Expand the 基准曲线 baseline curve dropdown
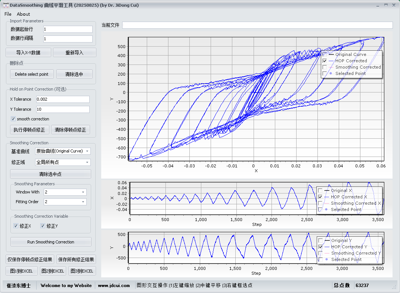This screenshot has height=293, width=400. 63,151
